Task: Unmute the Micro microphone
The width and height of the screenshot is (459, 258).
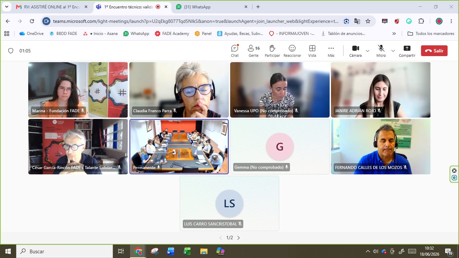Action: (381, 51)
